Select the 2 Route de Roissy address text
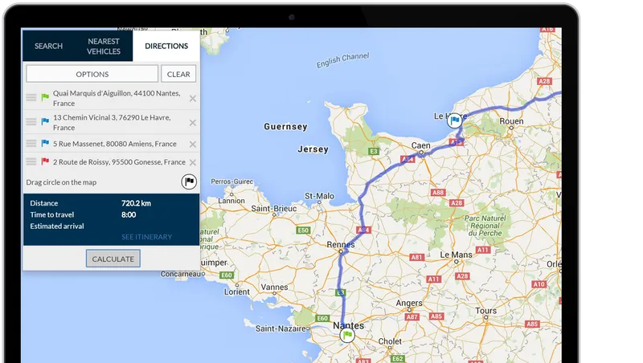643x363 pixels. pyautogui.click(x=119, y=162)
